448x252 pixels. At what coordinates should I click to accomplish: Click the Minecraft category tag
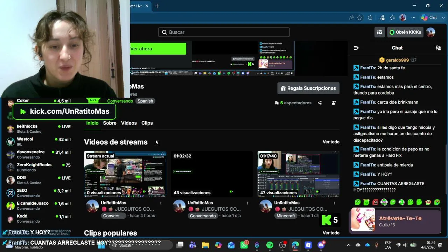coord(286,216)
